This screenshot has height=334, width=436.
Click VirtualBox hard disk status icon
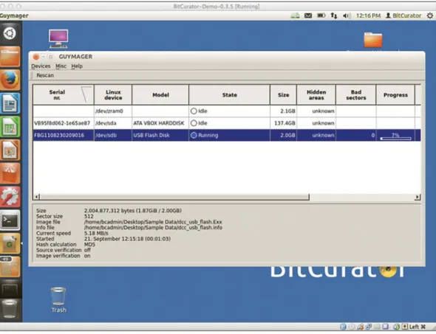(x=343, y=327)
